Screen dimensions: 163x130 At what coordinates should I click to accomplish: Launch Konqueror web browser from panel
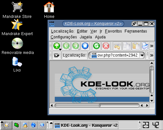tap(42, 125)
